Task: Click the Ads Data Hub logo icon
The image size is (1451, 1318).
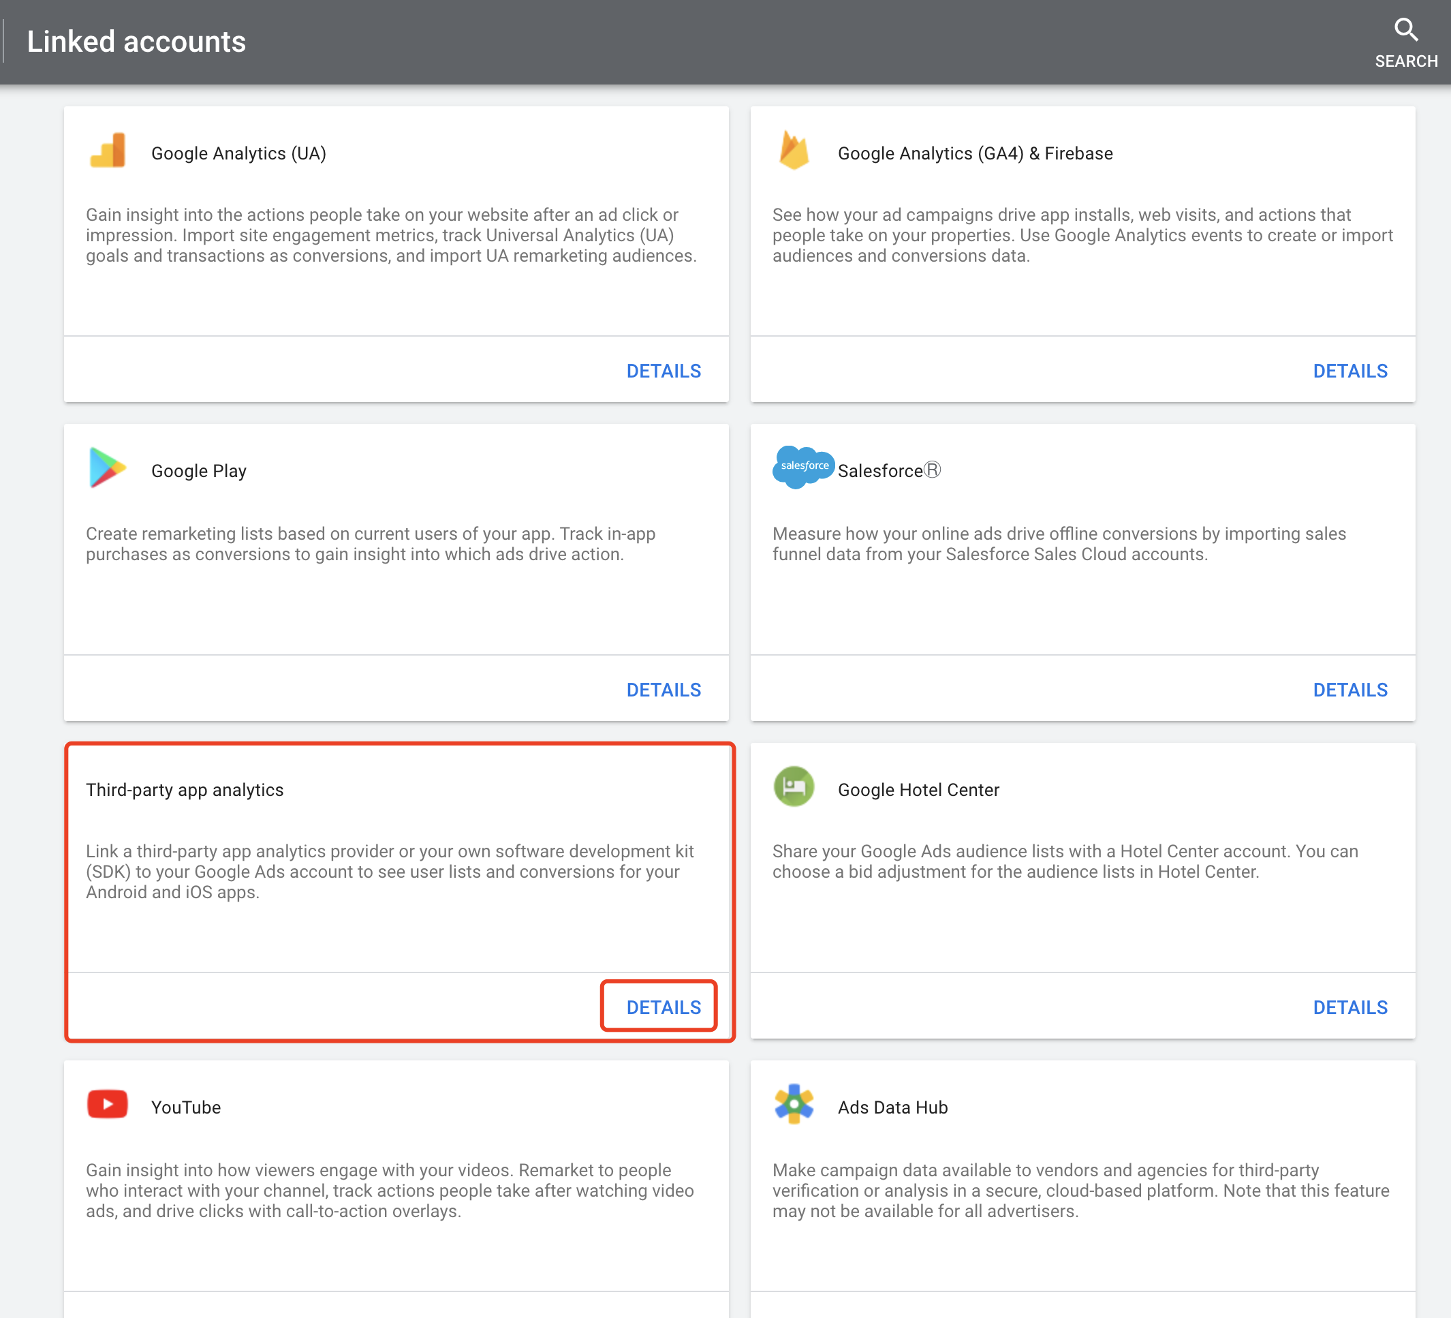Action: tap(794, 1104)
